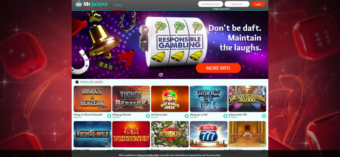Click the Popular Games section icon
The image size is (340, 157).
(77, 82)
